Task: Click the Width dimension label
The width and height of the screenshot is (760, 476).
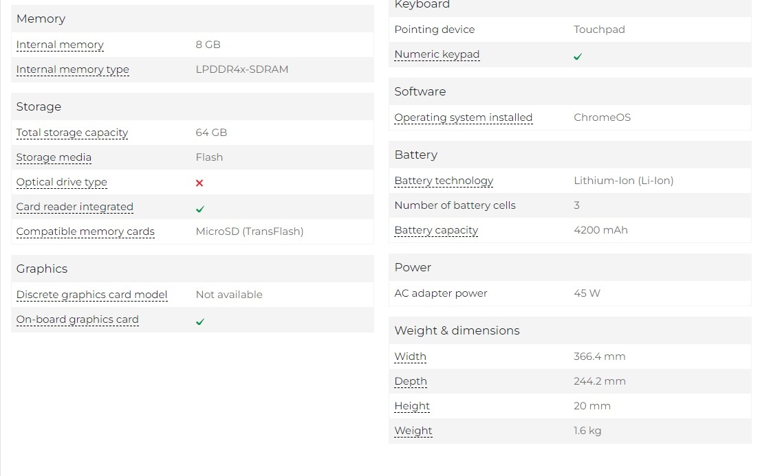Action: coord(410,356)
